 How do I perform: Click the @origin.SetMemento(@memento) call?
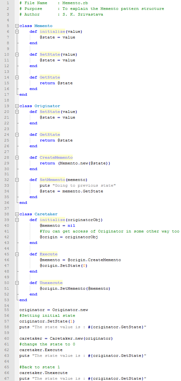pyautogui.click(x=75, y=289)
